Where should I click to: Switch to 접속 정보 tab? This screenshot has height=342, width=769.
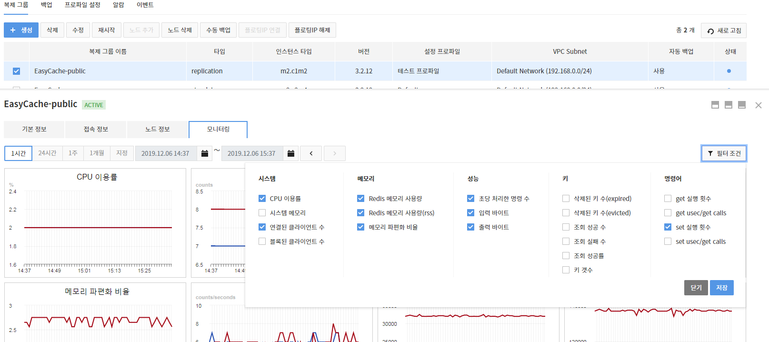coord(96,129)
